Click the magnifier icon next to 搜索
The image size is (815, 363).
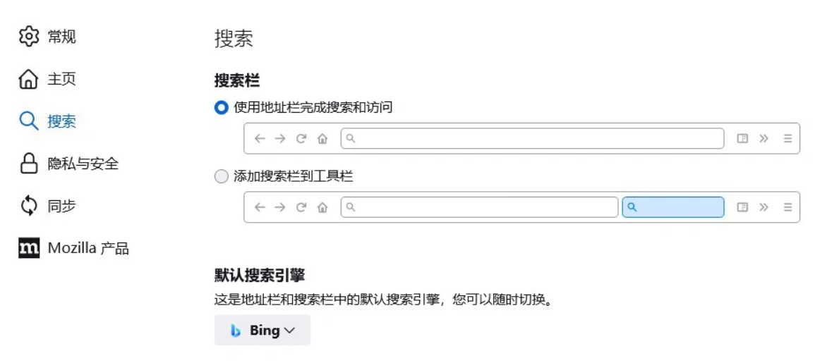pyautogui.click(x=28, y=121)
